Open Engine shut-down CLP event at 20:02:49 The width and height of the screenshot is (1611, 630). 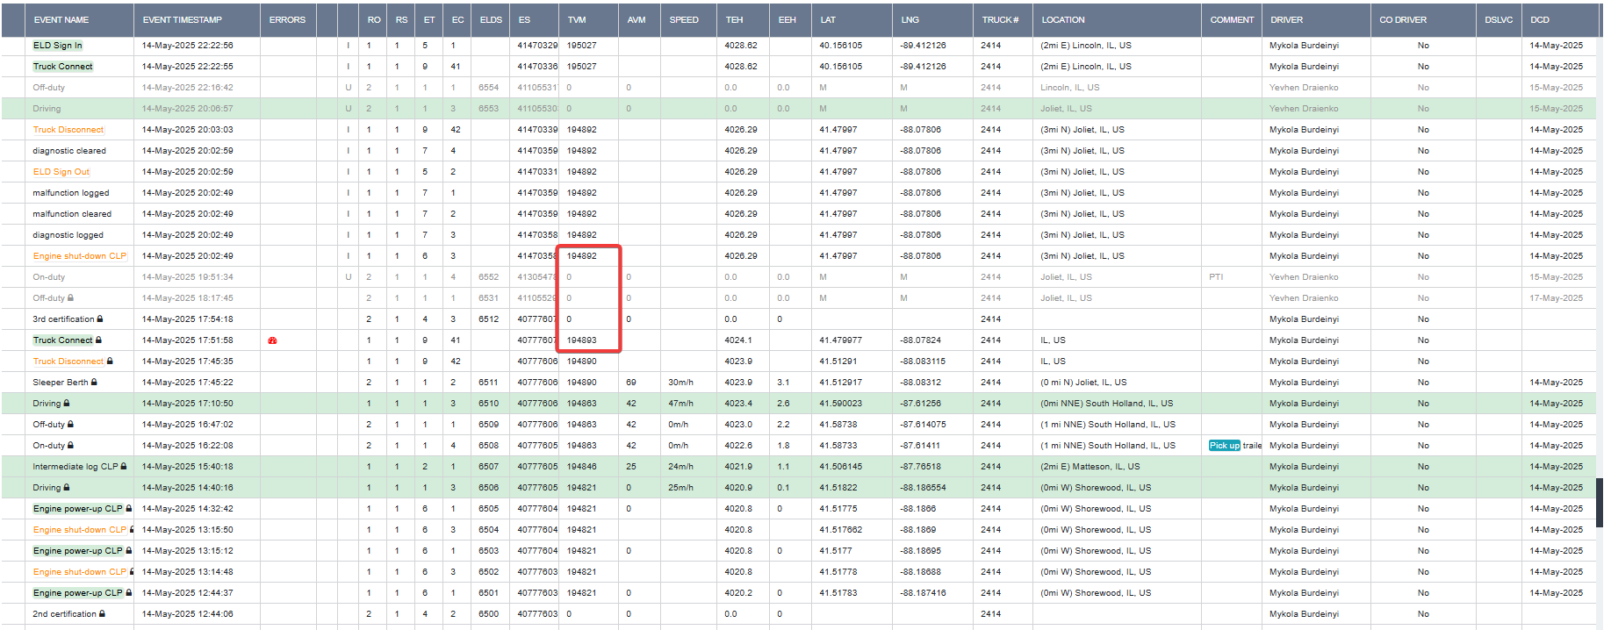[x=80, y=256]
